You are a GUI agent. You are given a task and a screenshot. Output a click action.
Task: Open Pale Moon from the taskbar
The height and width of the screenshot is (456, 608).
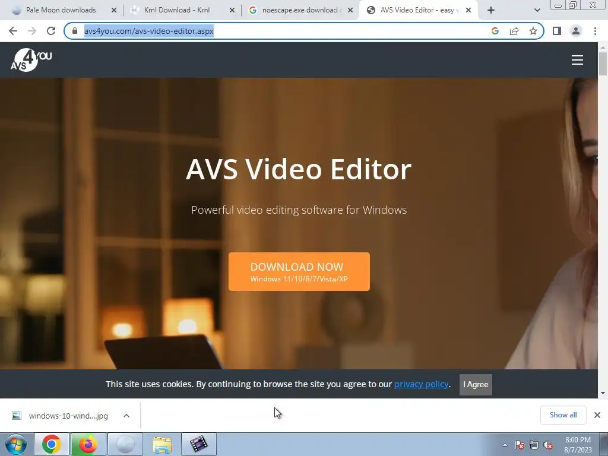[125, 444]
